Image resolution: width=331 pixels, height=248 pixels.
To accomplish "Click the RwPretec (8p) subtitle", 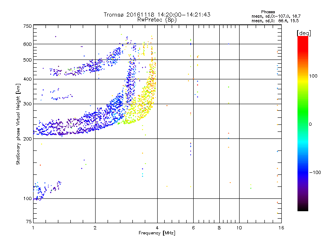I will pos(157,20).
